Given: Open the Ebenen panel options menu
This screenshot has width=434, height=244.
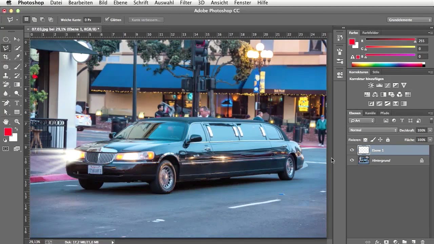Looking at the screenshot, I should pyautogui.click(x=431, y=113).
